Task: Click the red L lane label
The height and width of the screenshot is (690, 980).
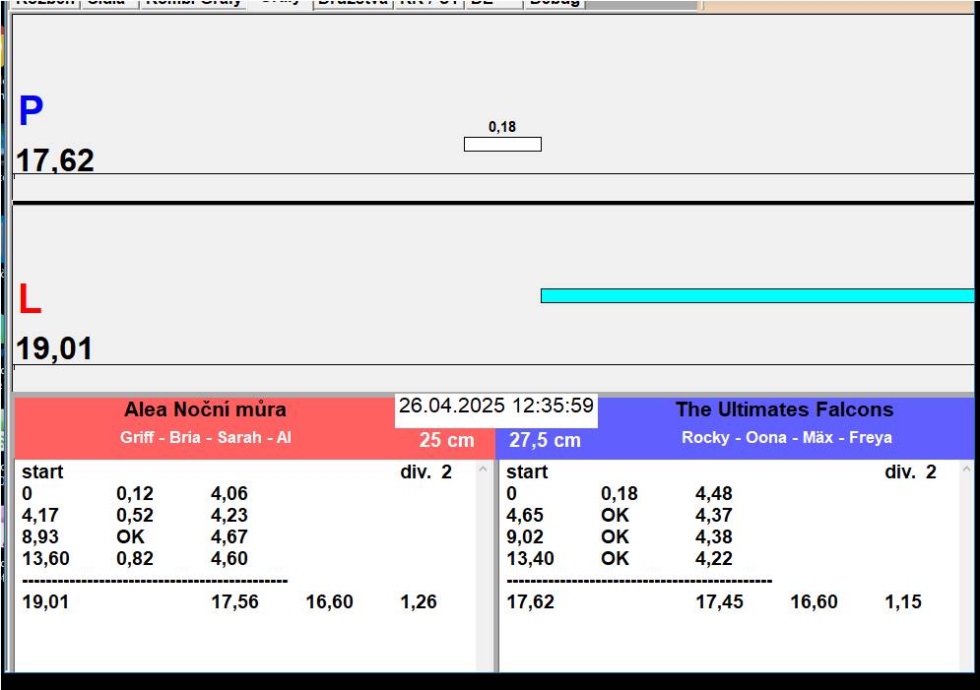Action: pos(30,300)
